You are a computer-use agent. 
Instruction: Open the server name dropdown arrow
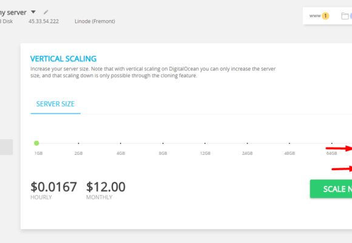[33, 12]
